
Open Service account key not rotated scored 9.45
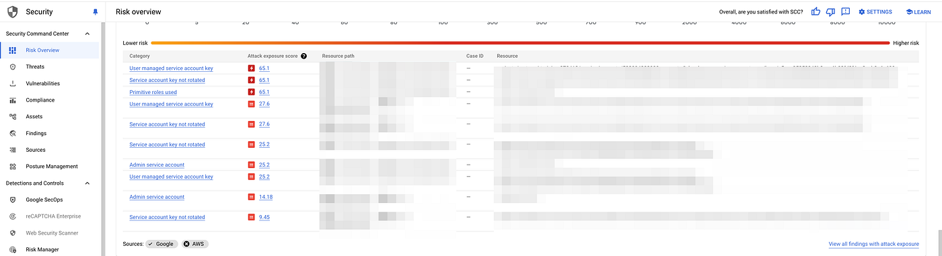click(167, 217)
